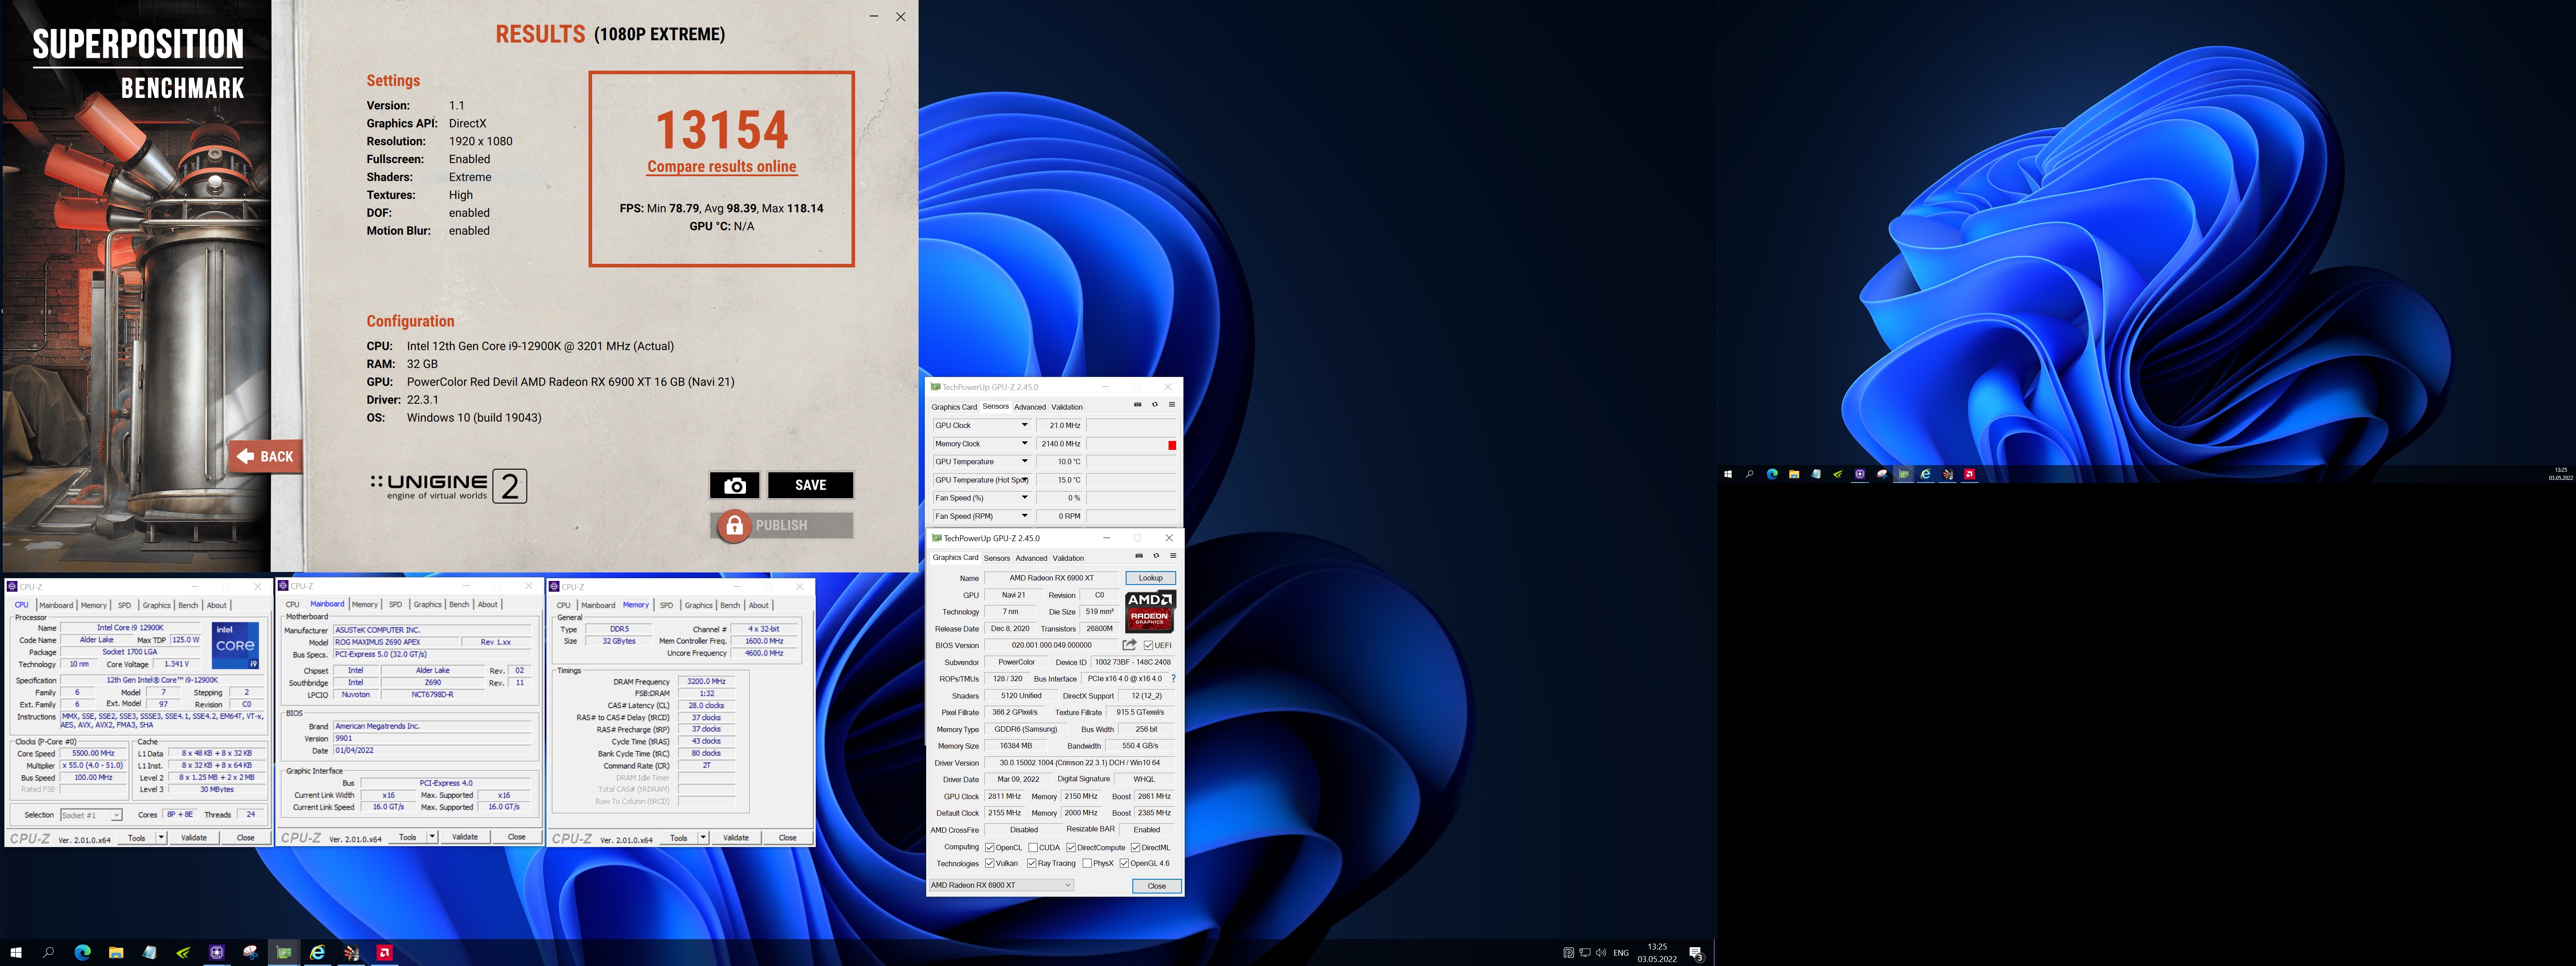Toggle the CUDA checkbox
2576x966 pixels.
point(1033,847)
